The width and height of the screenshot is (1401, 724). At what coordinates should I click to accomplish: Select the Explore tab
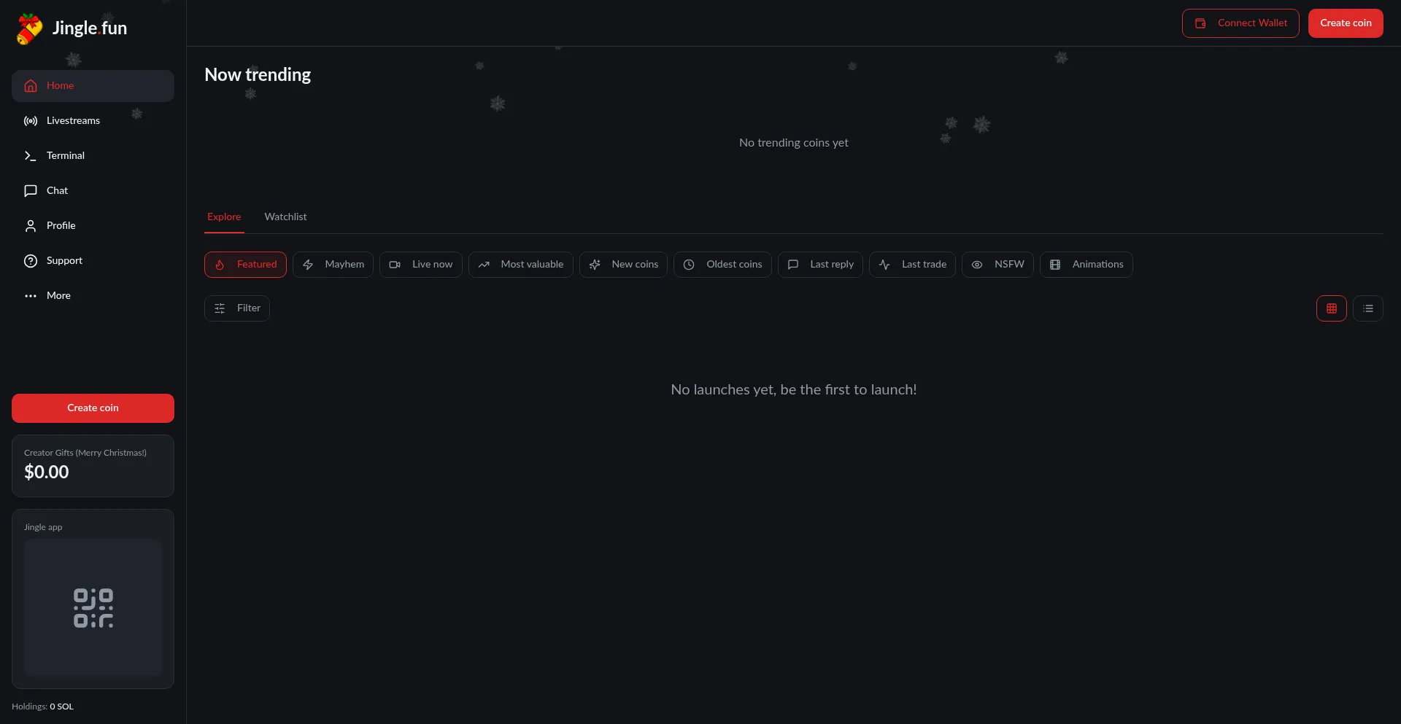point(224,217)
